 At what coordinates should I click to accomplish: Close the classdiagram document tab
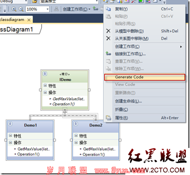point(29,20)
